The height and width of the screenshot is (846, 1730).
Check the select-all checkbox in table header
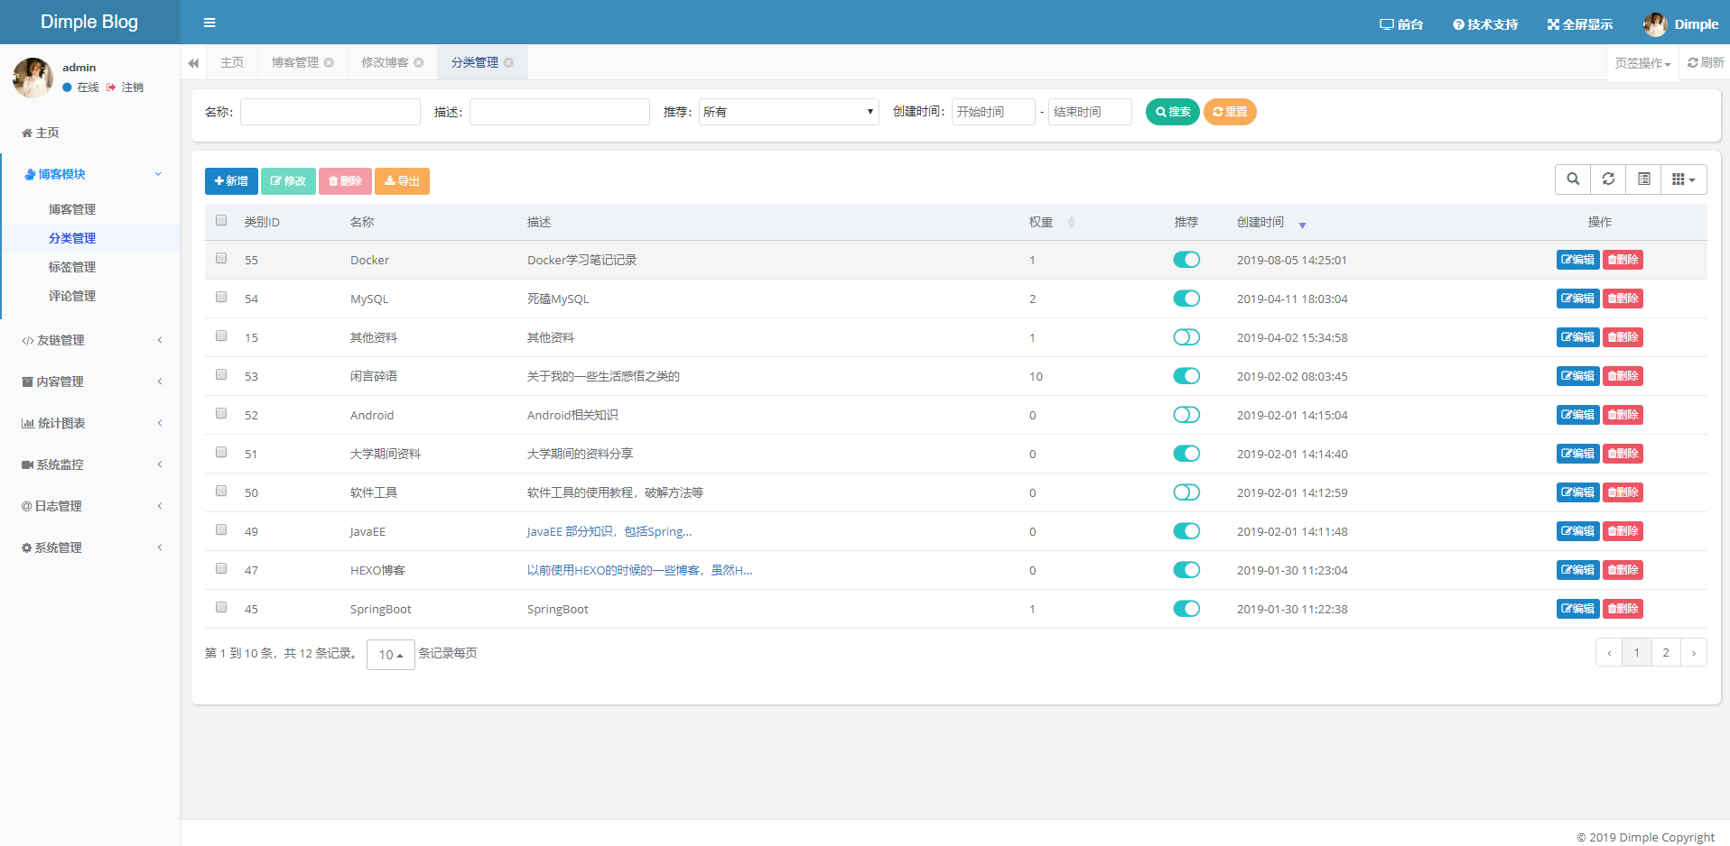[x=221, y=220]
